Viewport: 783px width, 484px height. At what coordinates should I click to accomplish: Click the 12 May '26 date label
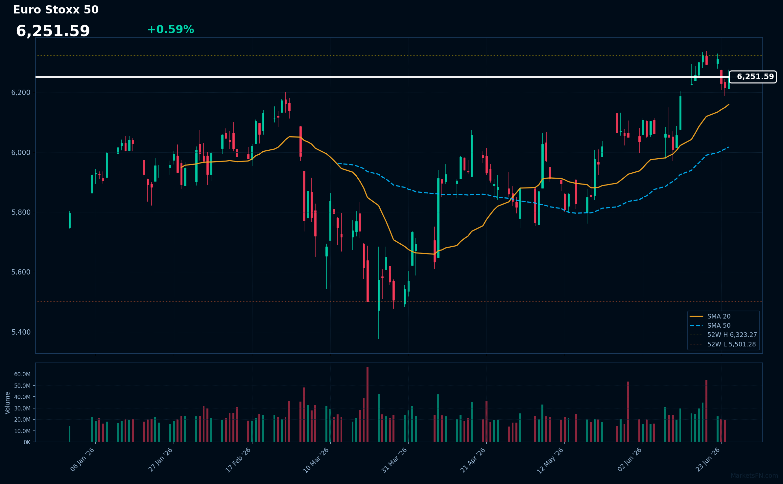point(551,461)
